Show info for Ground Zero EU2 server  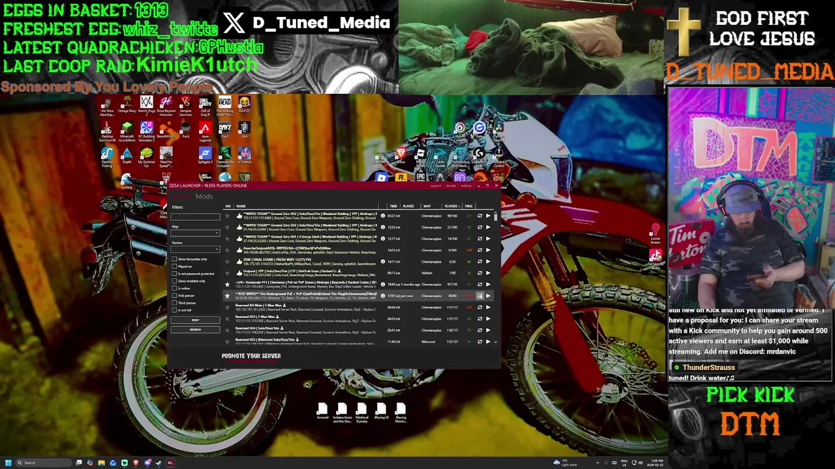[382, 227]
